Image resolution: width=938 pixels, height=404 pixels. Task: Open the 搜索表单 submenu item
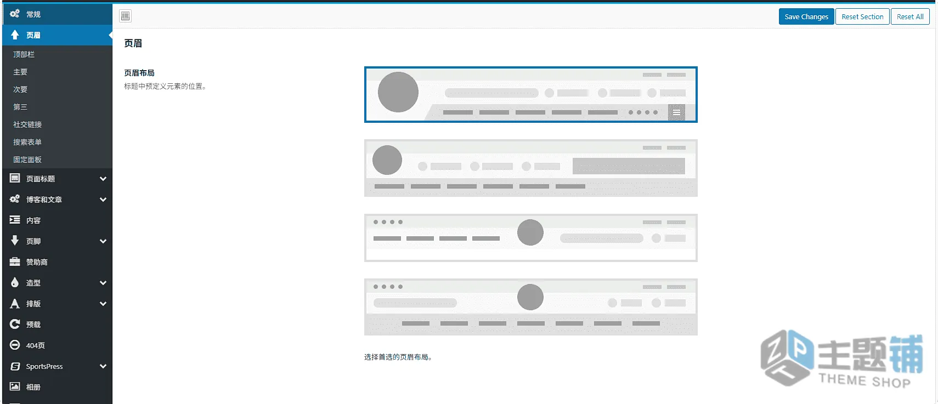pos(57,142)
